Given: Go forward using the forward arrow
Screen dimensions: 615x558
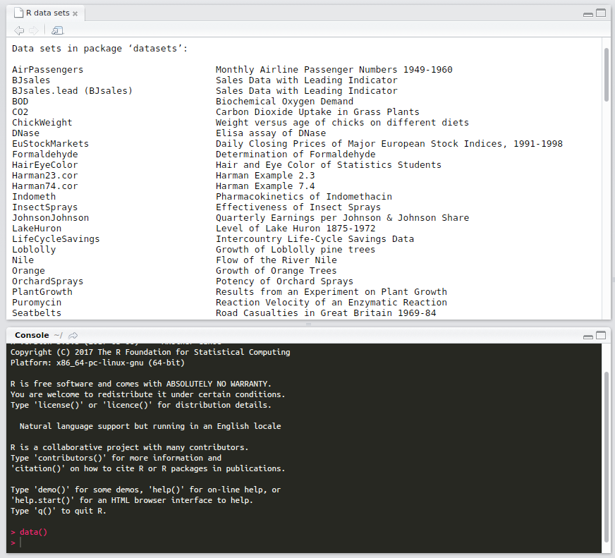Looking at the screenshot, I should [34, 30].
